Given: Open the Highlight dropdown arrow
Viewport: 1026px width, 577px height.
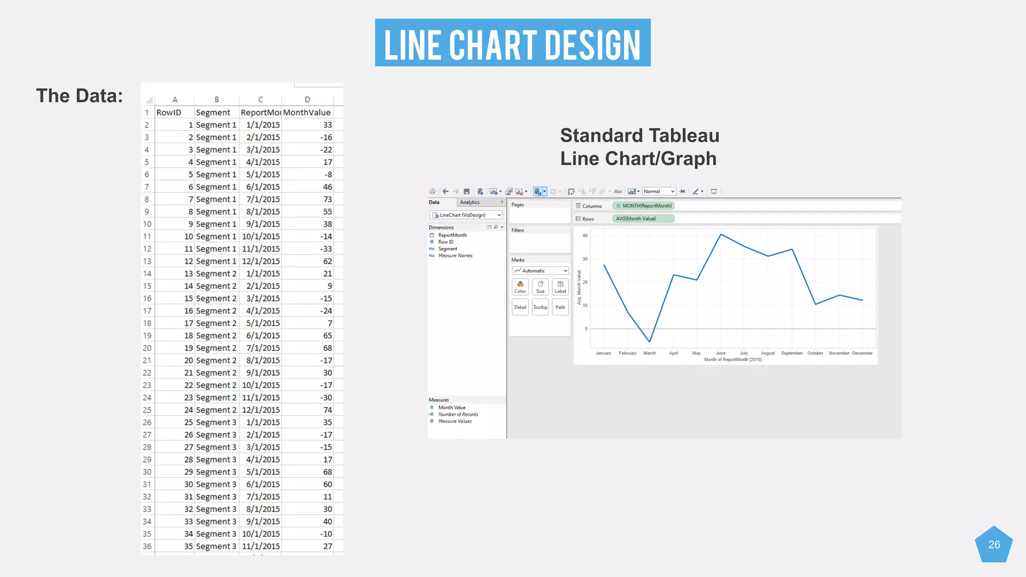Looking at the screenshot, I should tap(702, 191).
